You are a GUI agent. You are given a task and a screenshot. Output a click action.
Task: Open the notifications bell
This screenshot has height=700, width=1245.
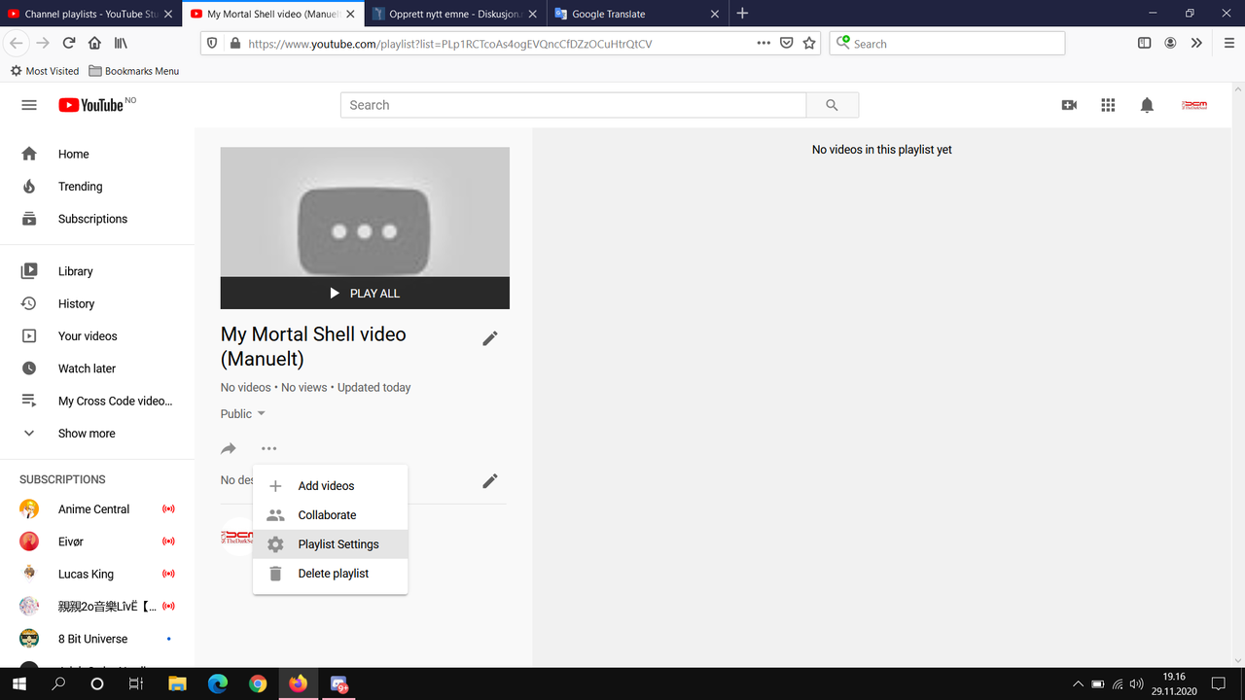(x=1147, y=105)
